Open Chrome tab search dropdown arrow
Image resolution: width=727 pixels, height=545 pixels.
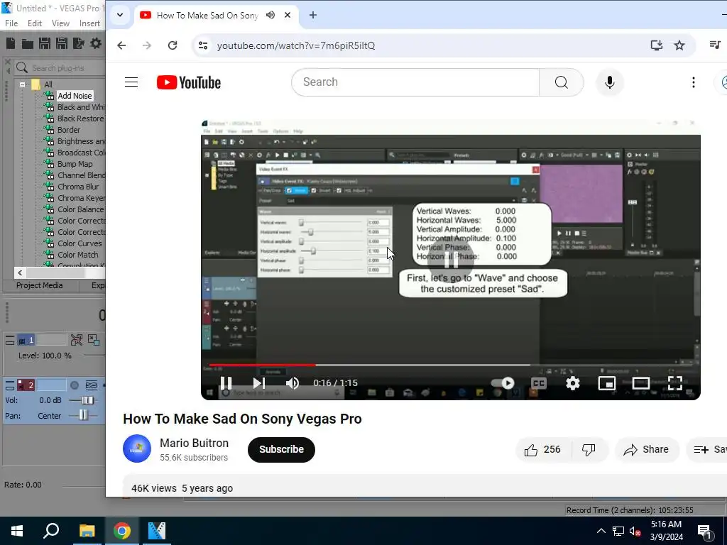pyautogui.click(x=119, y=15)
